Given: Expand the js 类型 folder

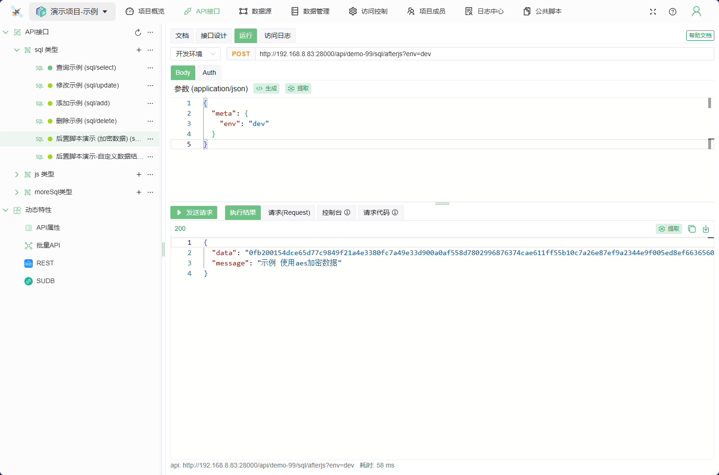Looking at the screenshot, I should [x=17, y=175].
